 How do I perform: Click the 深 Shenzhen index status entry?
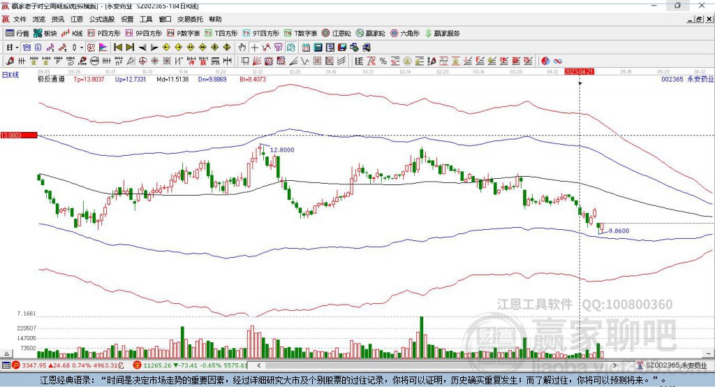click(x=191, y=365)
